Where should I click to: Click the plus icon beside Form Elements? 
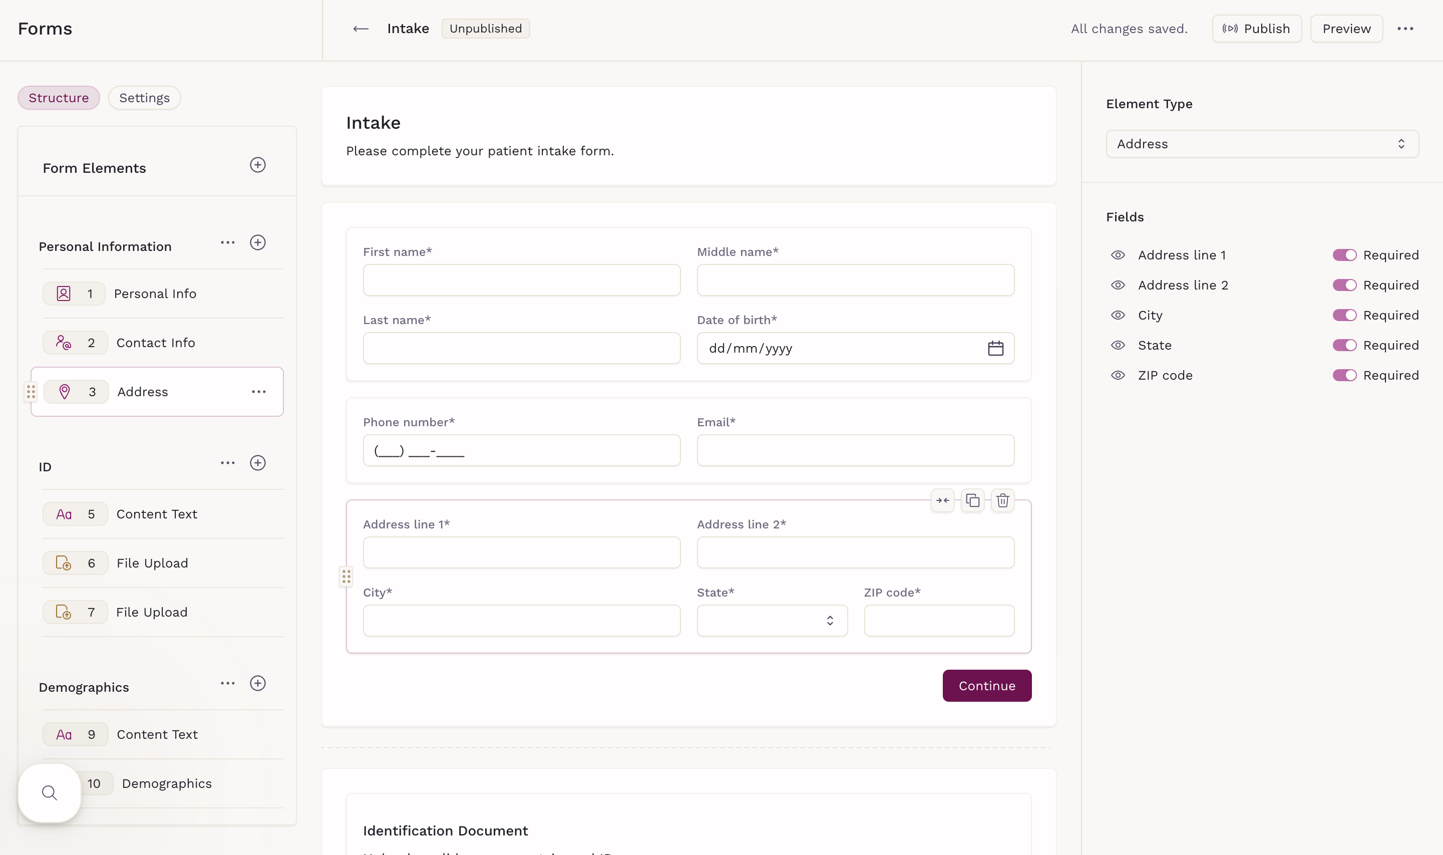tap(257, 165)
